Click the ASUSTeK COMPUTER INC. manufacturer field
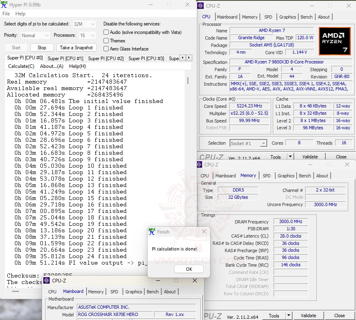 click(136, 307)
